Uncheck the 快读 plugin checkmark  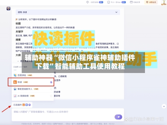[x=51, y=82]
